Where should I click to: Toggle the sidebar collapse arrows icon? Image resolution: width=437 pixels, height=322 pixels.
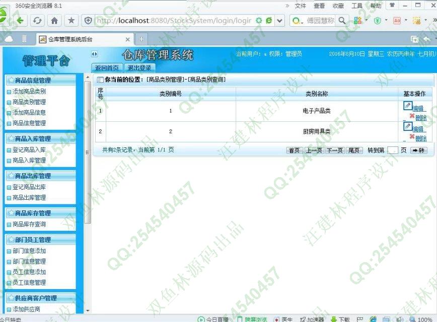95,54
